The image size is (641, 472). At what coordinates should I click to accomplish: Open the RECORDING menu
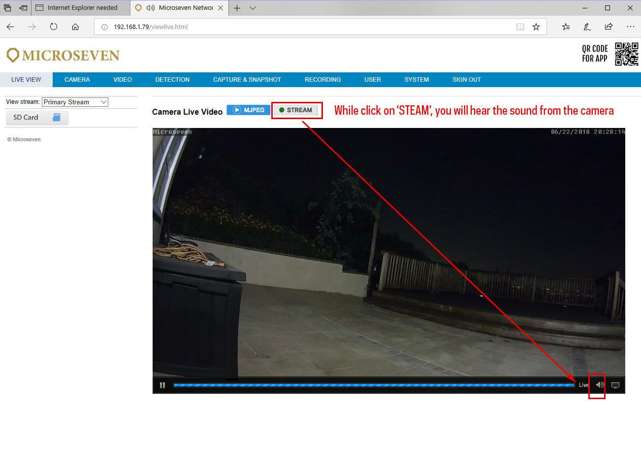coord(323,80)
